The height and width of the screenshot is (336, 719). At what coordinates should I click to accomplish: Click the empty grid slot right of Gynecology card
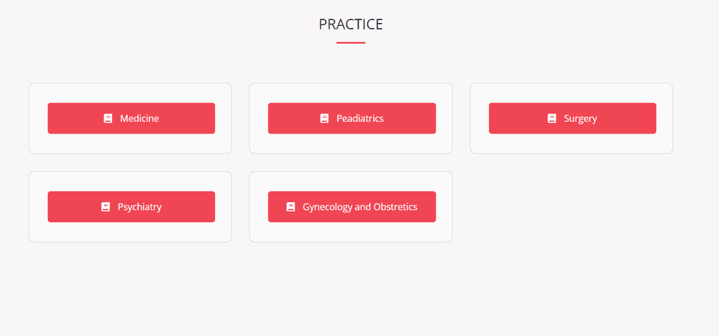coord(571,207)
